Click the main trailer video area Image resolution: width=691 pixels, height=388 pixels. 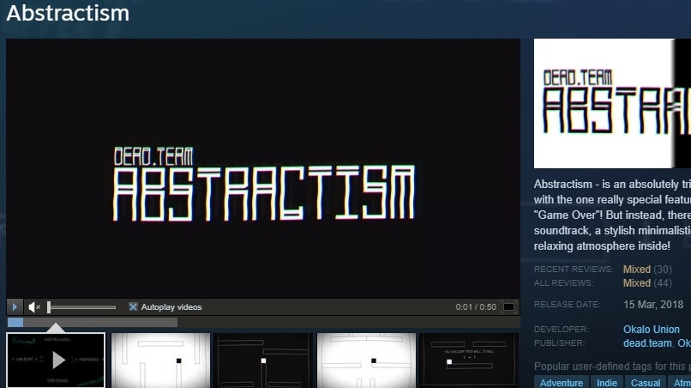click(263, 167)
